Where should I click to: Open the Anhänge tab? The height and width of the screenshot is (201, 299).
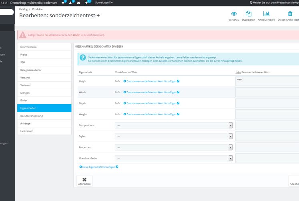point(44,124)
